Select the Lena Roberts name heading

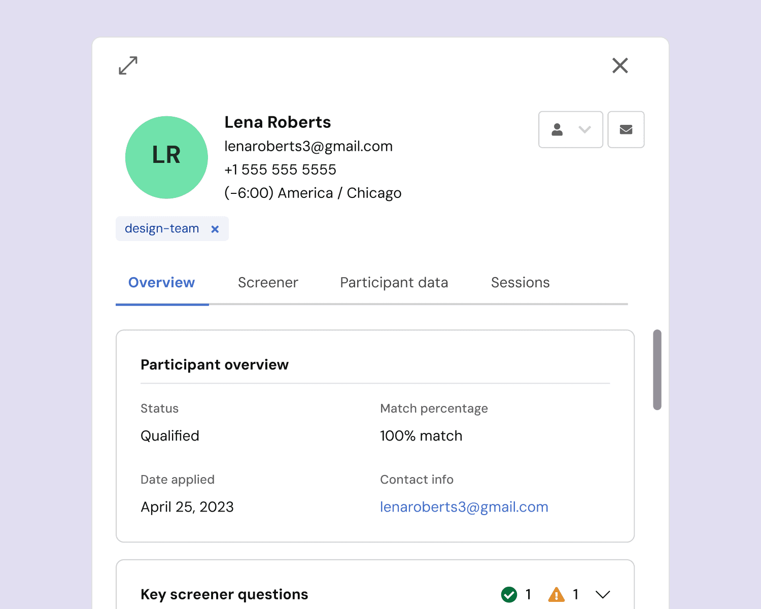(278, 122)
